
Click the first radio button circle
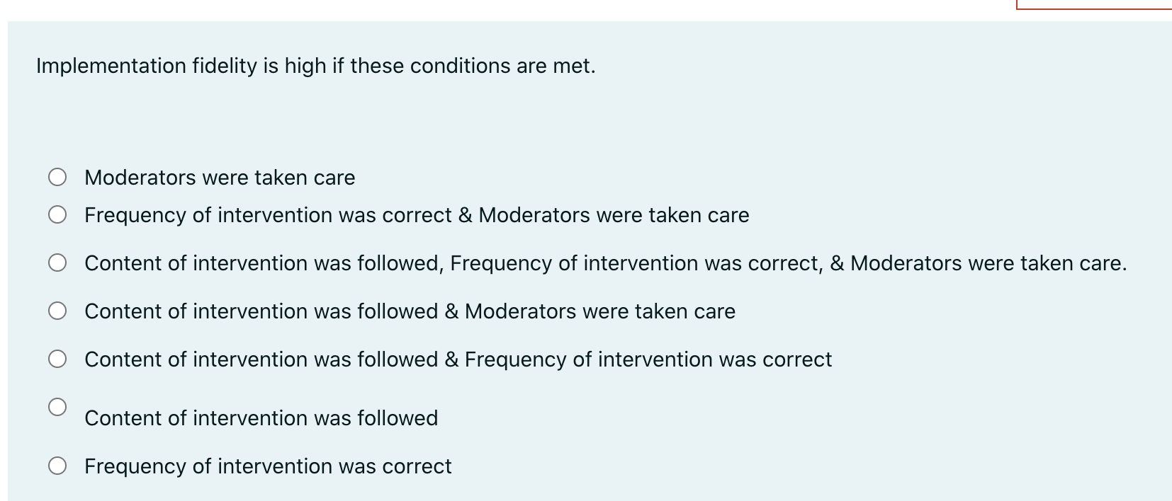coord(59,177)
